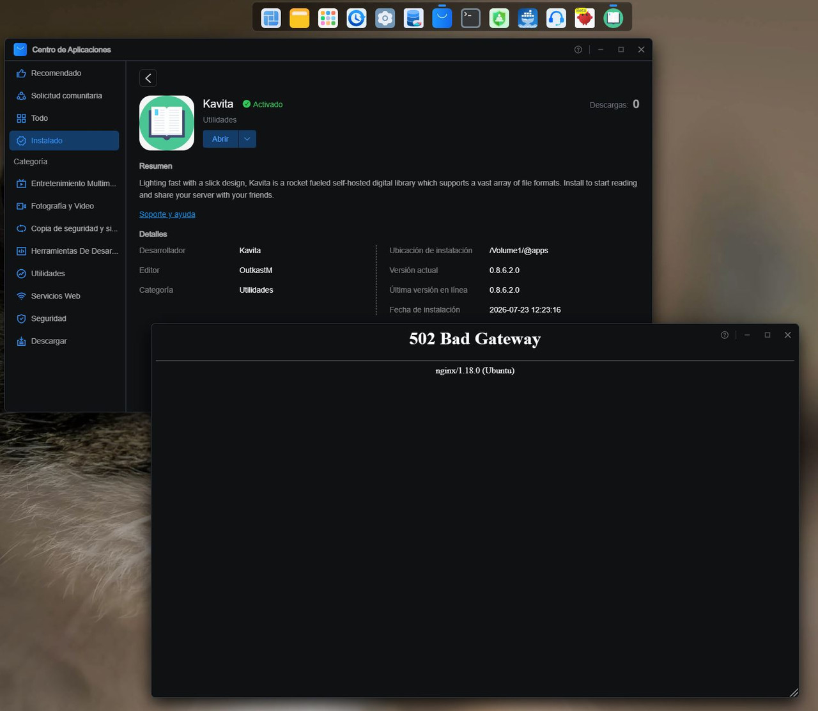Viewport: 818px width, 711px height.
Task: Click the installation date 2026-07-23 12:23:16
Action: [x=525, y=309]
